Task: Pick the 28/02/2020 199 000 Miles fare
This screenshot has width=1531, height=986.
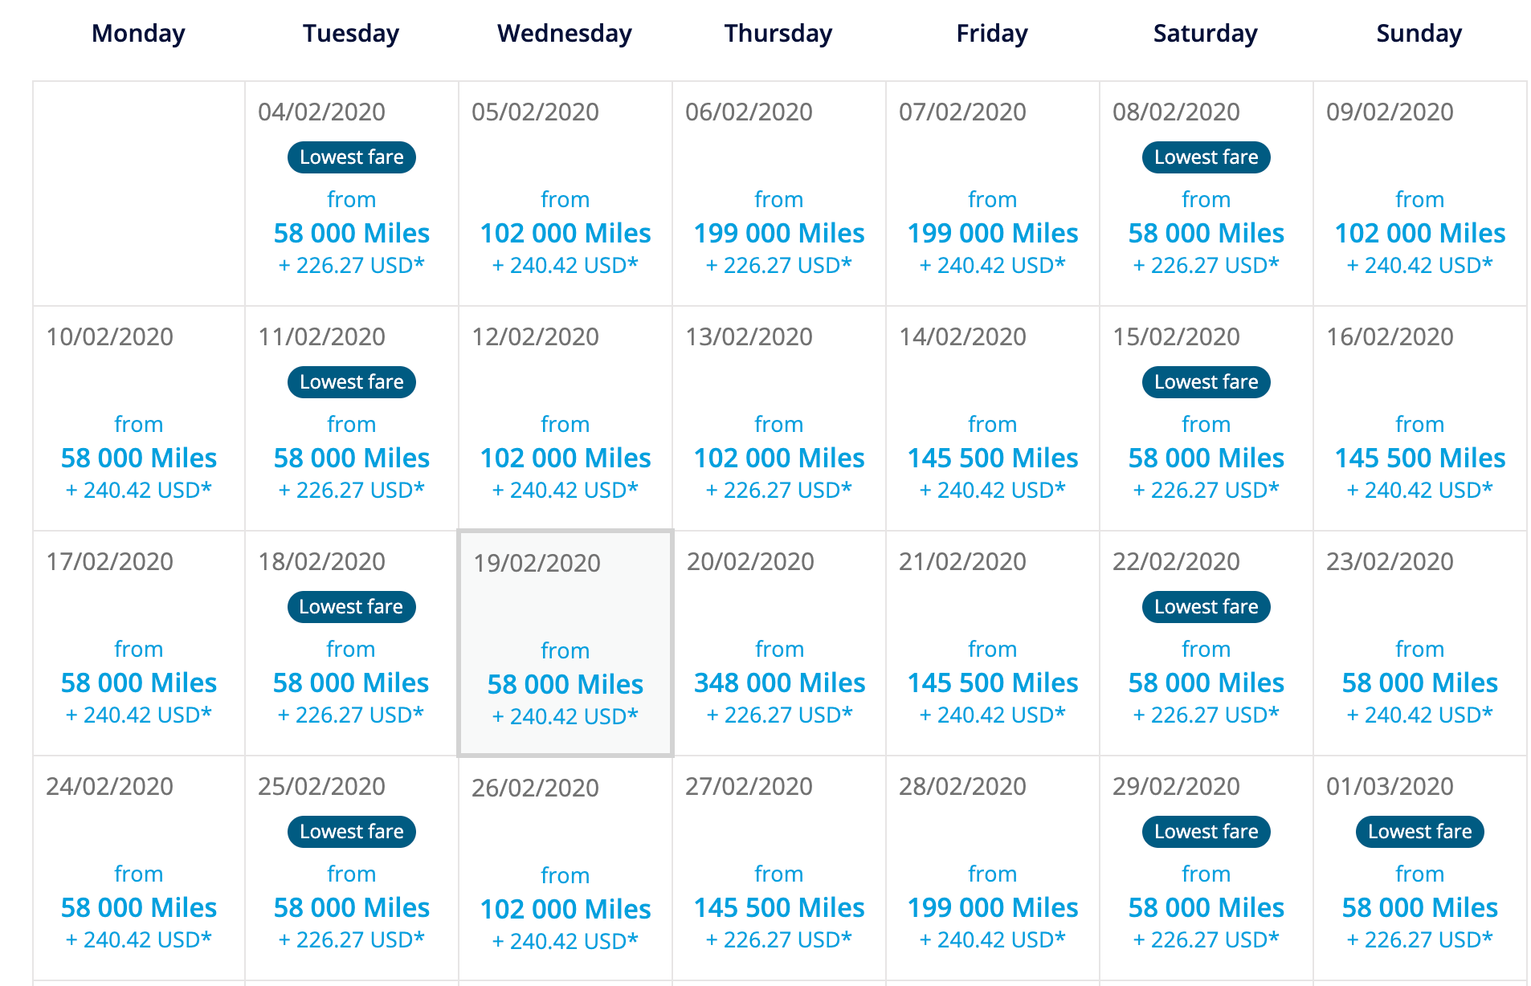Action: point(993,868)
